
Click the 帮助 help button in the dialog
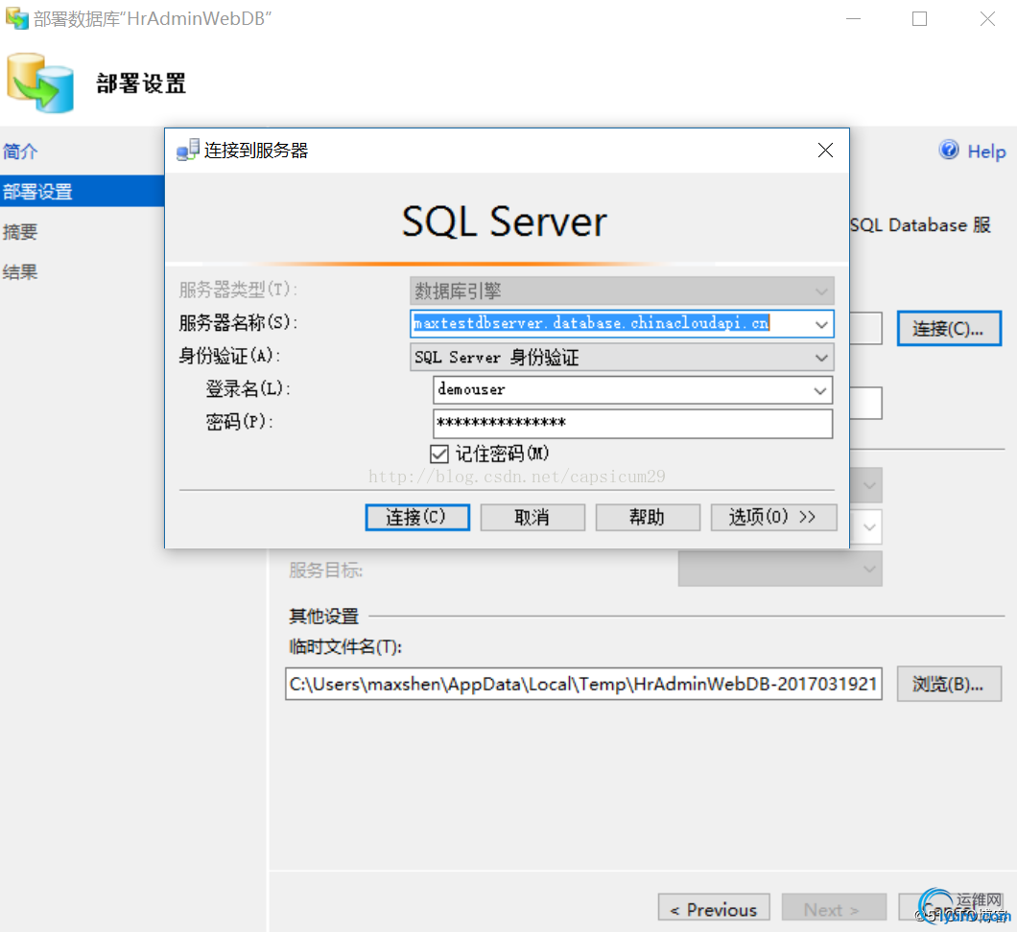(x=648, y=517)
